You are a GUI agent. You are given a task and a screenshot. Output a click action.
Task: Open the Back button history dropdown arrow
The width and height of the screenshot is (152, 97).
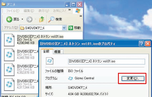(x=22, y=19)
